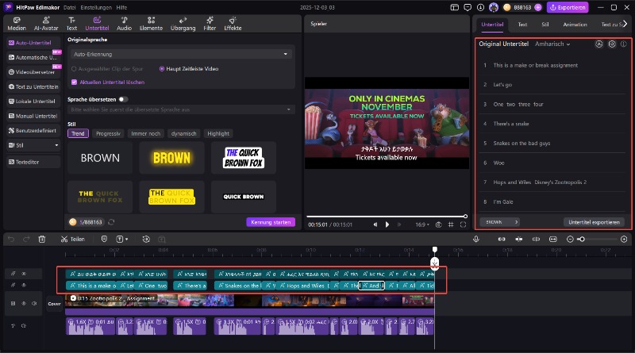Select the Highlight style tab
The height and width of the screenshot is (353, 635).
pos(218,133)
